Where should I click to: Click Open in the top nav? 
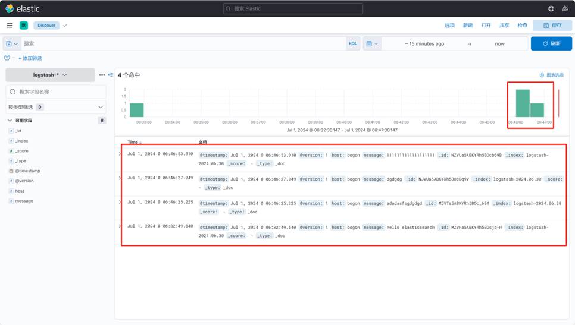pos(486,26)
